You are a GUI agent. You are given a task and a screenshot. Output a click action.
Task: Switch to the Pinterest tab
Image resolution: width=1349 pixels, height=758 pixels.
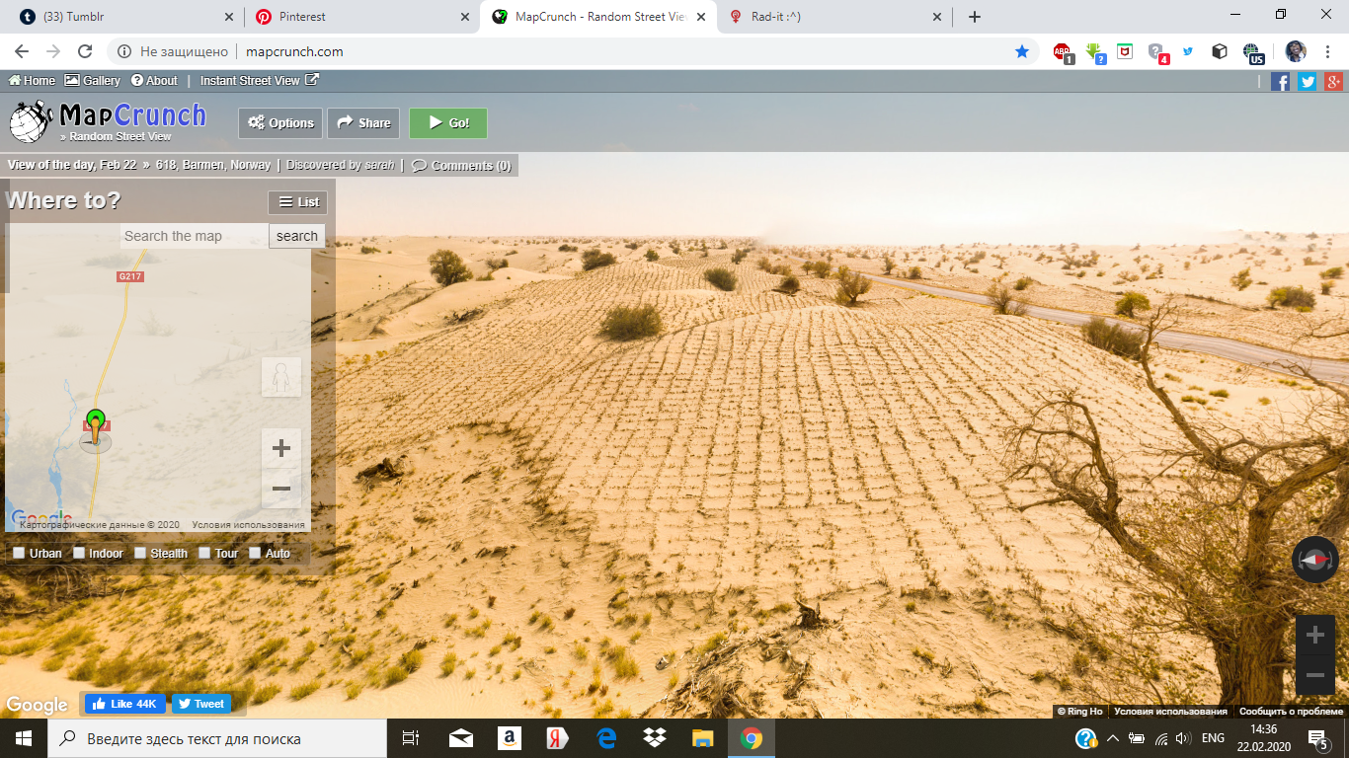click(359, 17)
